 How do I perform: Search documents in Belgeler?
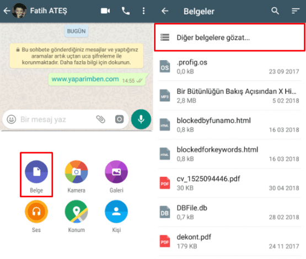point(275,11)
